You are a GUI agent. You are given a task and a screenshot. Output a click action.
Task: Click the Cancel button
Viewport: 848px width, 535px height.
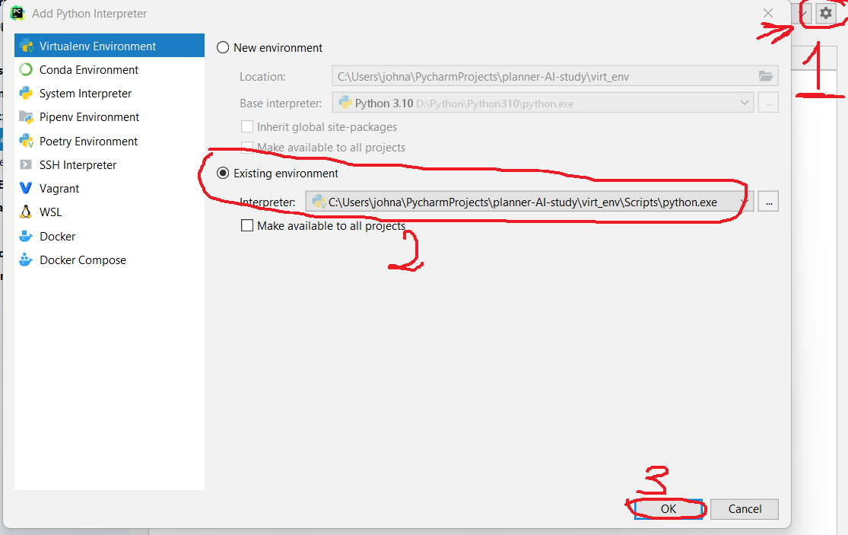(x=745, y=509)
